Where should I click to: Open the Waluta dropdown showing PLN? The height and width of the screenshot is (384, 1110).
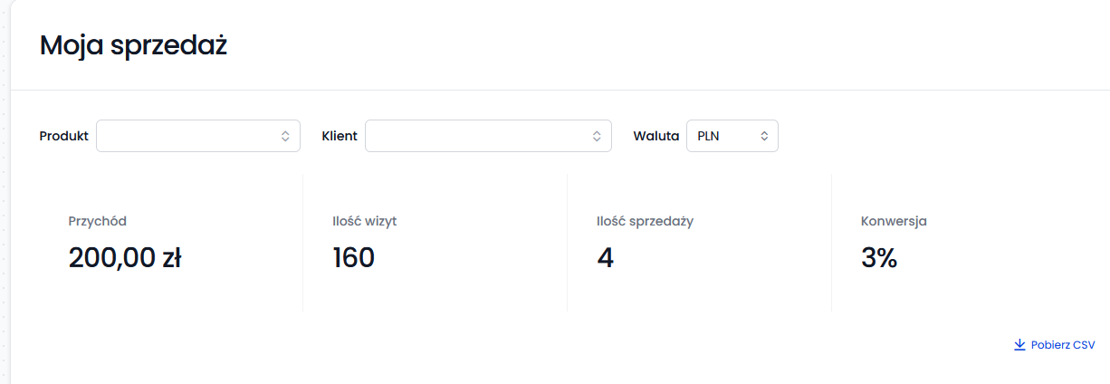[x=732, y=136]
